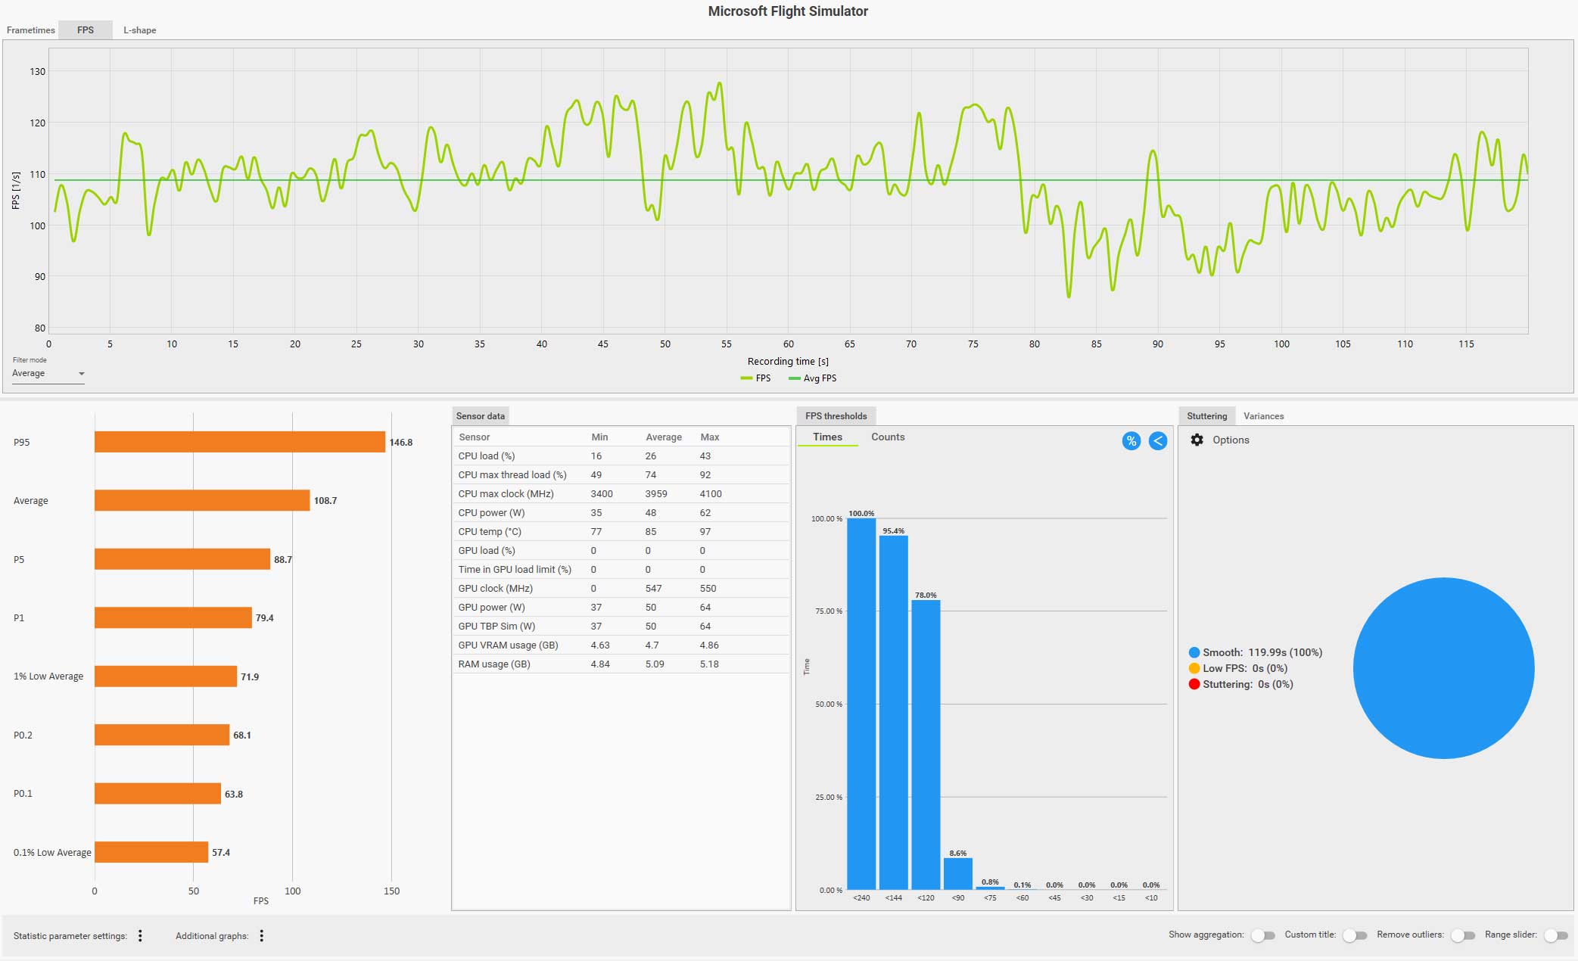1578x961 pixels.
Task: Enable the Range slider switch
Action: click(x=1555, y=936)
